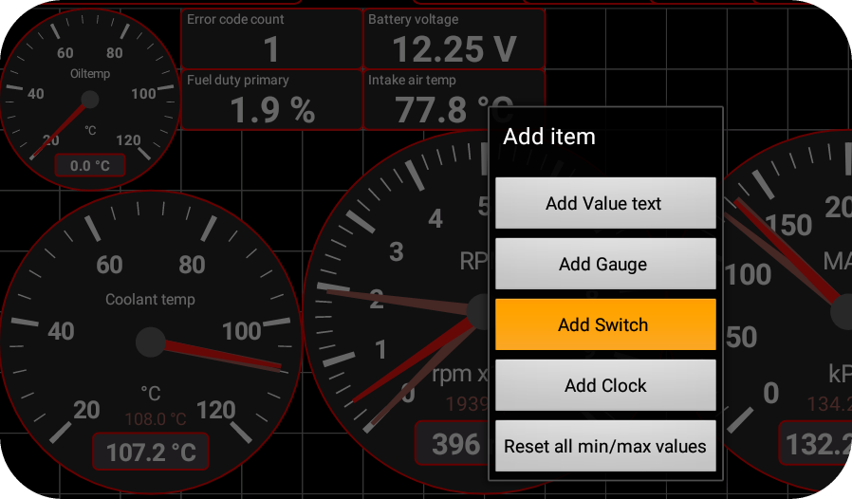Select the Battery voltage readout
The image size is (852, 499).
click(454, 39)
